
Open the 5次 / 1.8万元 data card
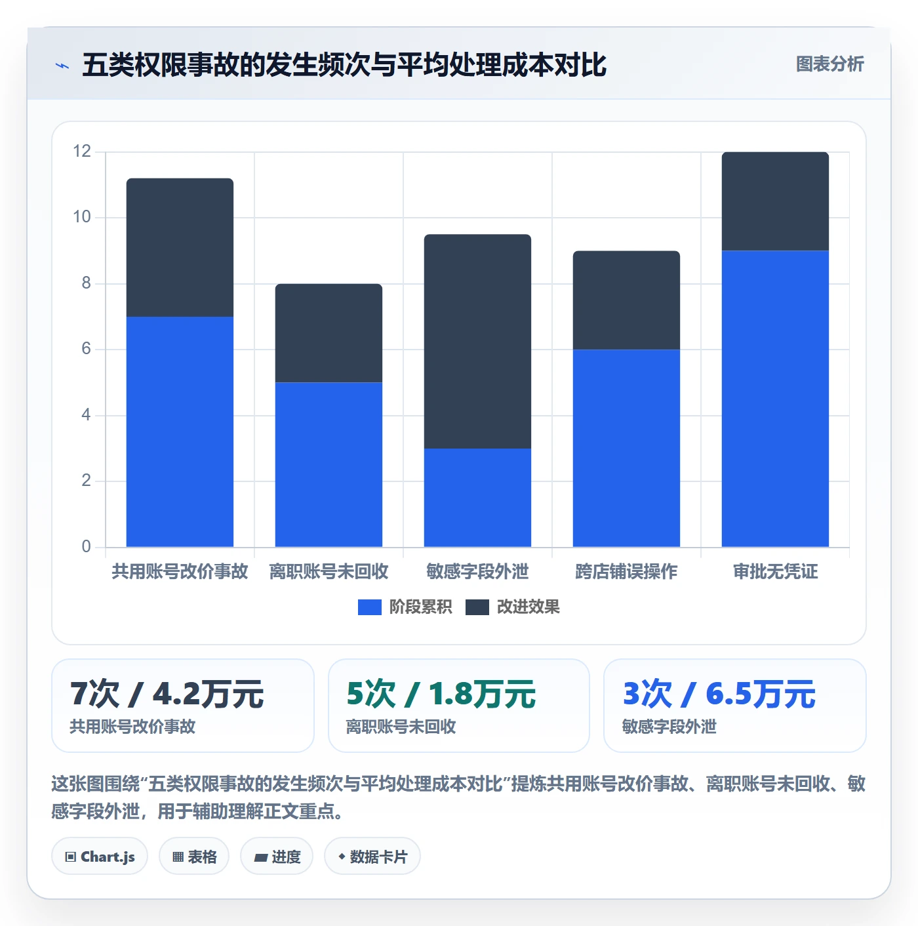(x=459, y=706)
